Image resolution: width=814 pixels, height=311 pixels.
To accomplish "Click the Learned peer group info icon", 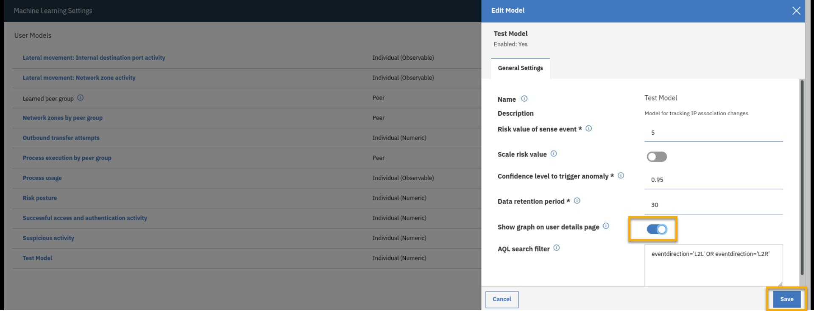I will point(80,98).
